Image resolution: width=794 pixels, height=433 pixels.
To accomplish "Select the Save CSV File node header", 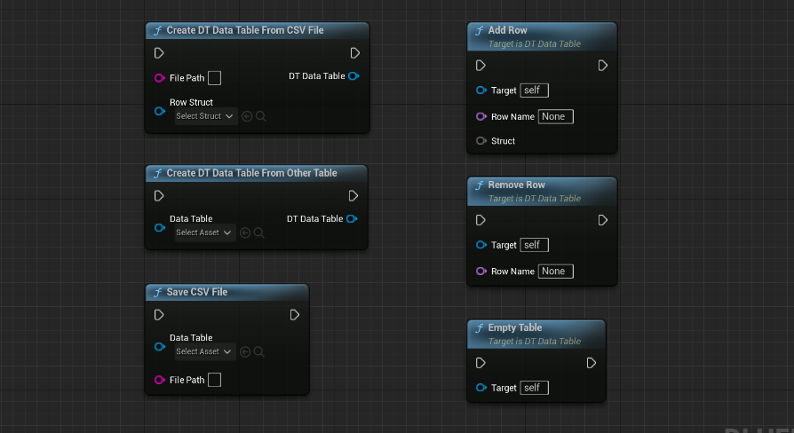I will point(226,293).
